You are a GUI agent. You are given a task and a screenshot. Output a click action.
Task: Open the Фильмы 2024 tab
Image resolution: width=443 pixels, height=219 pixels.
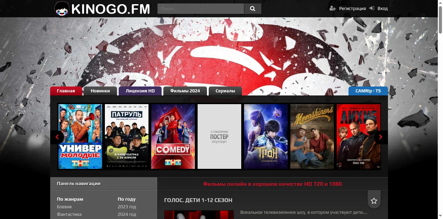pos(185,91)
